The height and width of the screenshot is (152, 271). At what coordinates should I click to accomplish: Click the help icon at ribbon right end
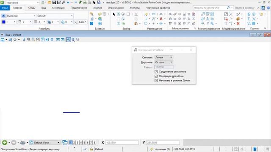tap(268, 8)
